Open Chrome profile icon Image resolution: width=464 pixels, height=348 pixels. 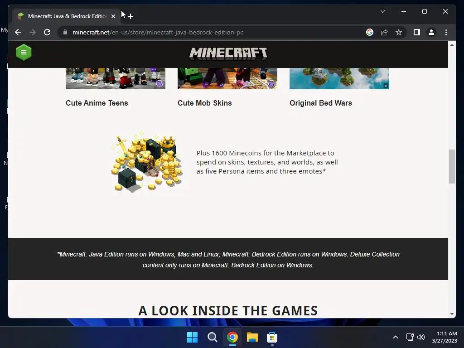[x=431, y=32]
